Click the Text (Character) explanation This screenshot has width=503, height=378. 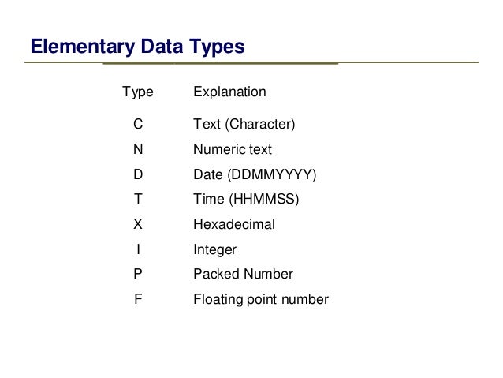tap(244, 124)
